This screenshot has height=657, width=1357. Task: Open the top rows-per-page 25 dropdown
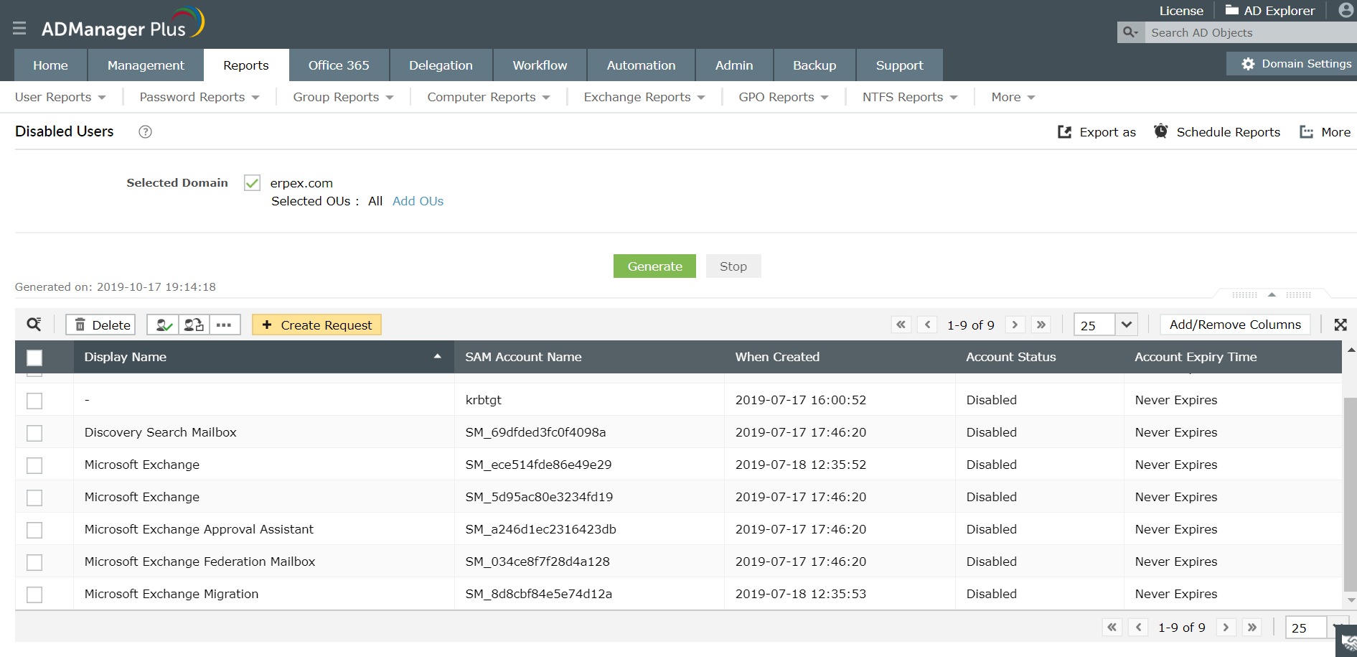[1106, 325]
